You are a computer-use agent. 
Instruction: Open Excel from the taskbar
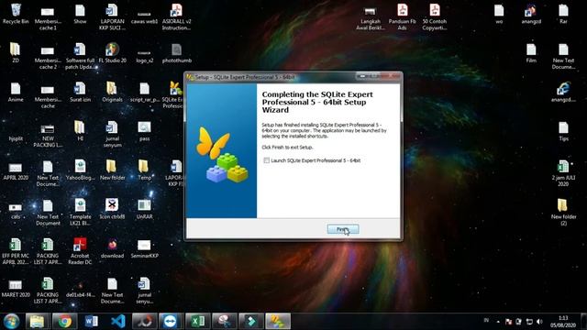[x=198, y=322]
